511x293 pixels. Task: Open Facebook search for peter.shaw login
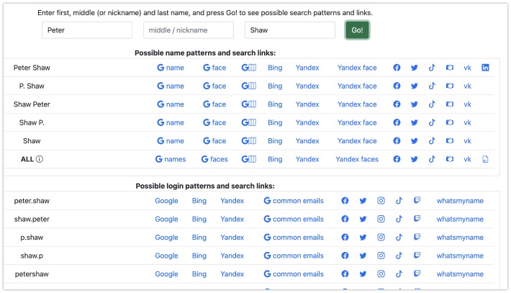[345, 201]
